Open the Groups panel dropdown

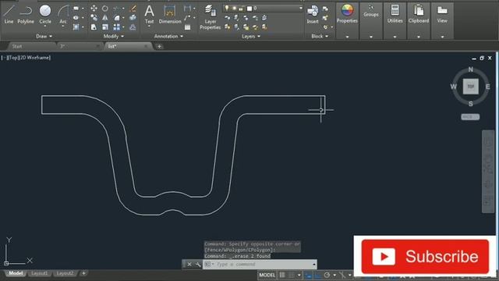point(371,37)
